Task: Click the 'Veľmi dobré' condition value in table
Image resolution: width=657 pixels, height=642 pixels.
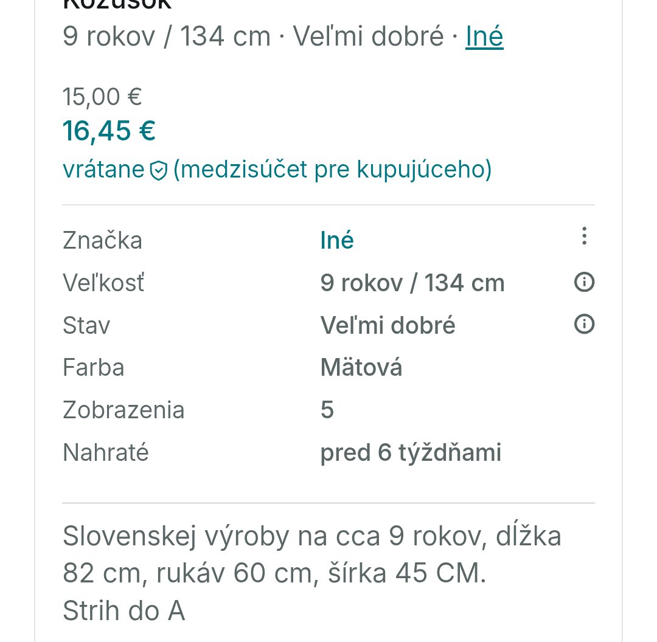Action: (388, 326)
